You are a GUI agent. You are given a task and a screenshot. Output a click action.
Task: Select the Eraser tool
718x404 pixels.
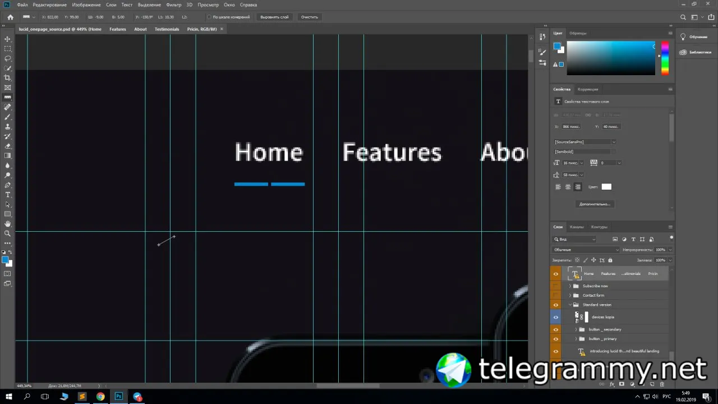pyautogui.click(x=8, y=146)
